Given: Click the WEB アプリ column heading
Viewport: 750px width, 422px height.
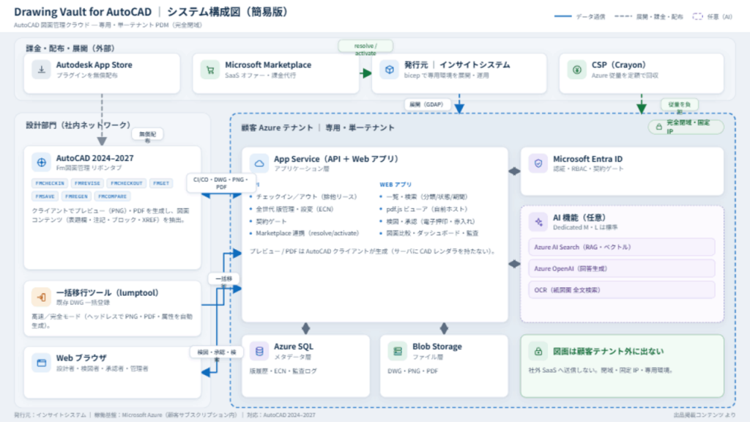Looking at the screenshot, I should tap(396, 184).
